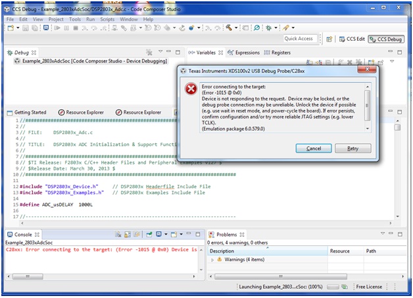413x298 pixels.
Task: Click Problems horizontal scrollbar thumb
Action: pos(281,276)
